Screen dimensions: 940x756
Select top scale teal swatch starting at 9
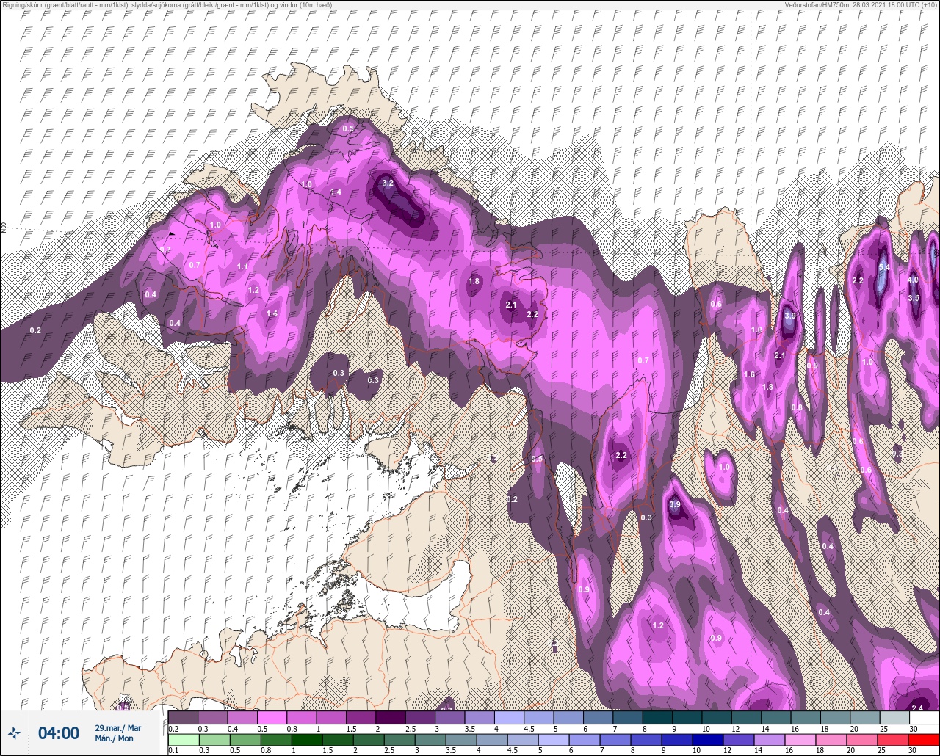(x=687, y=717)
